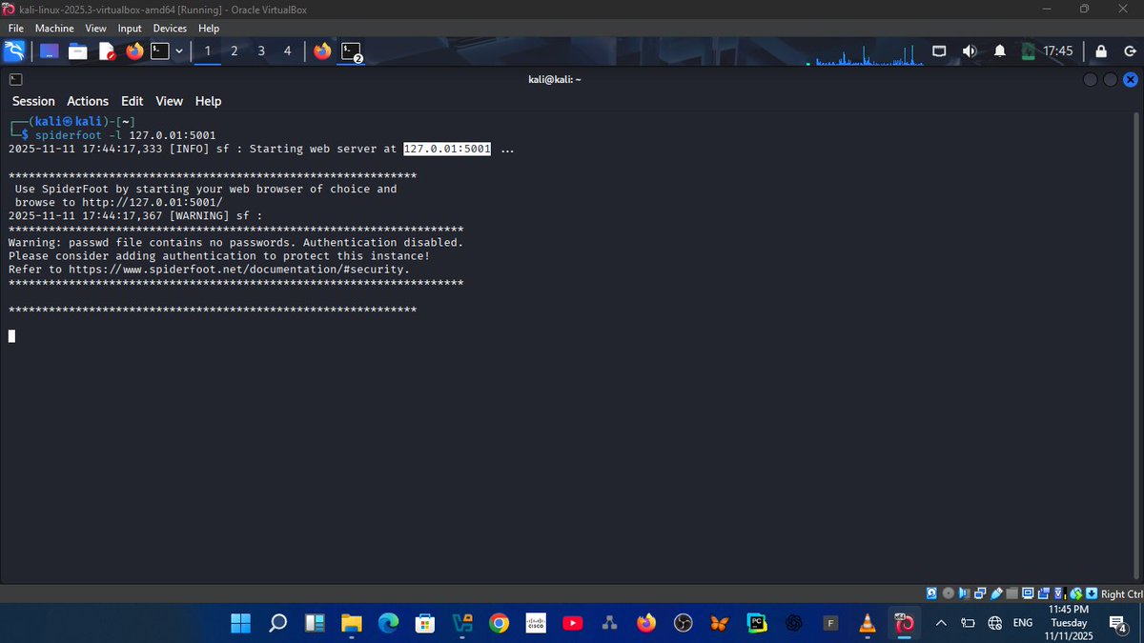The width and height of the screenshot is (1144, 643).
Task: Launch the text editor panel shortcut
Action: point(106,51)
